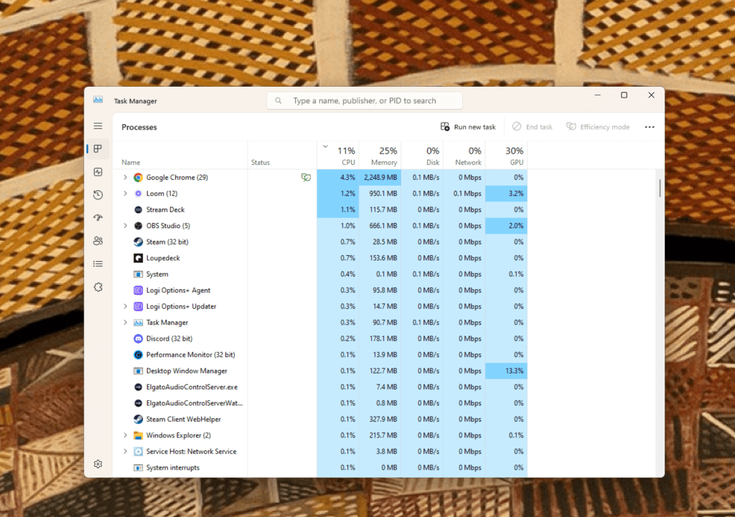Open the Users sidebar icon
Screen dimensions: 735x517
tap(98, 241)
